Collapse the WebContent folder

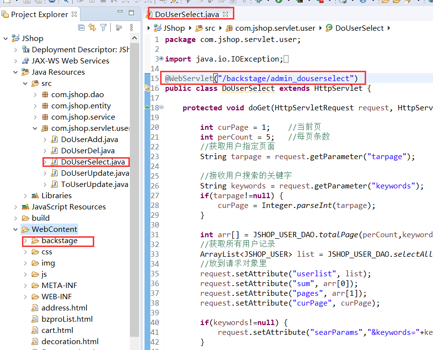point(16,229)
